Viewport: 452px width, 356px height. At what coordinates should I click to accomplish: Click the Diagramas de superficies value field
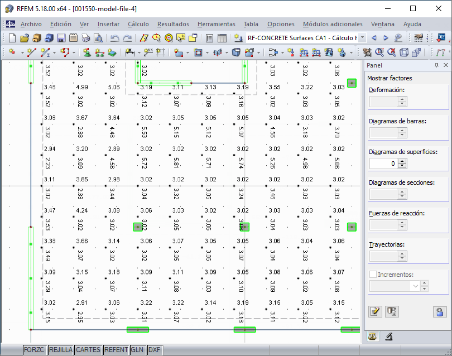point(384,163)
